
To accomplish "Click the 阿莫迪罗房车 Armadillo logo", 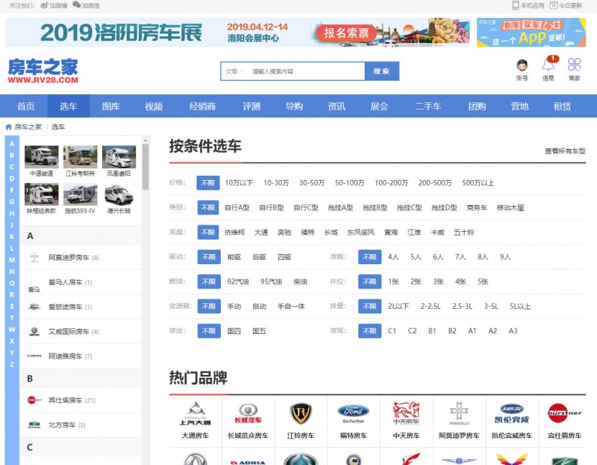I will [459, 414].
